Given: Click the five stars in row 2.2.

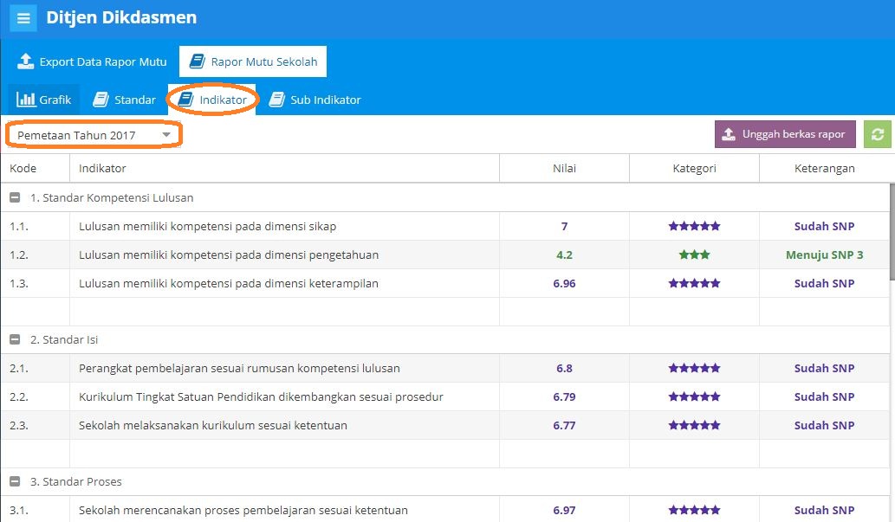Looking at the screenshot, I should [x=694, y=396].
